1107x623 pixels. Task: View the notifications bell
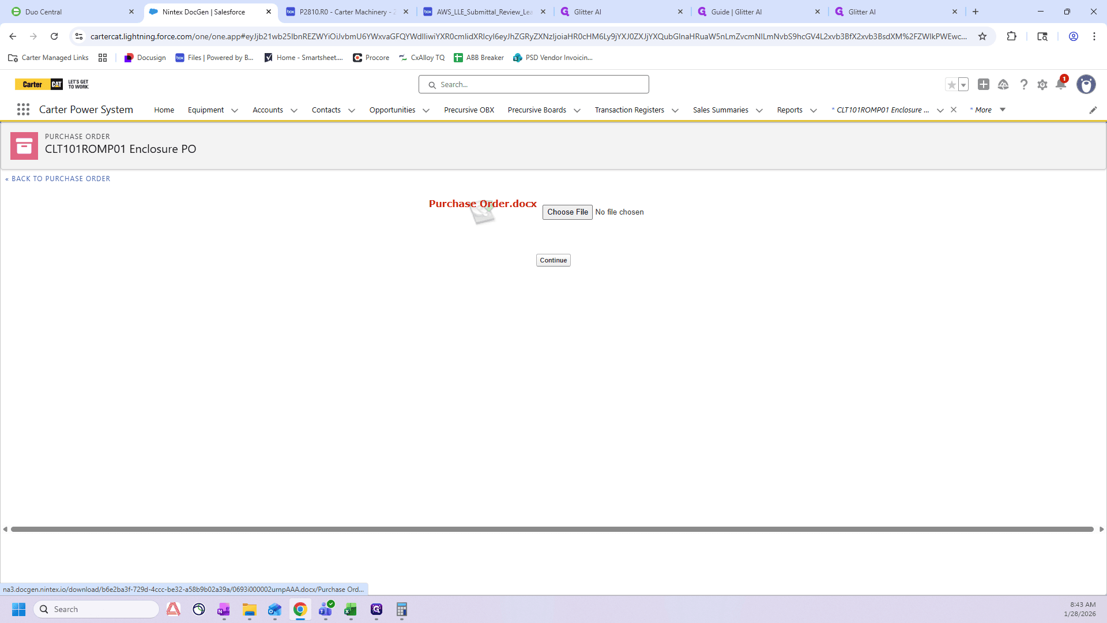click(1060, 85)
